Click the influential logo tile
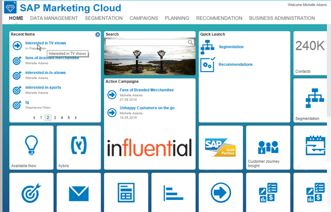 click(150, 148)
